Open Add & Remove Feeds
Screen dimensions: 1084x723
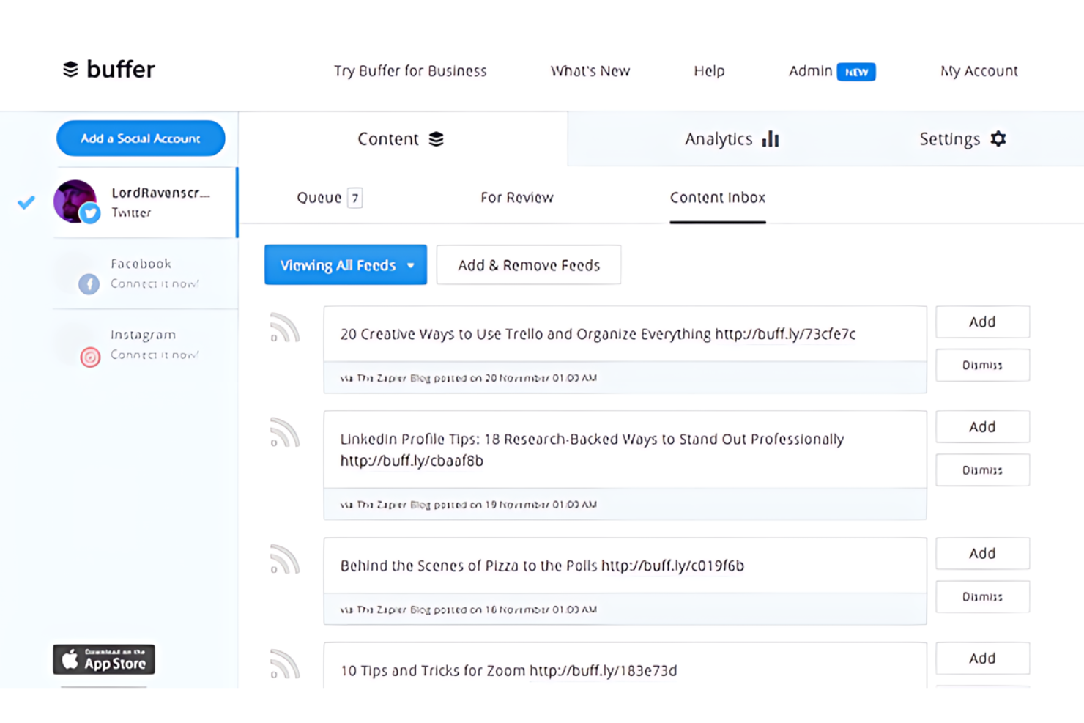pos(529,264)
